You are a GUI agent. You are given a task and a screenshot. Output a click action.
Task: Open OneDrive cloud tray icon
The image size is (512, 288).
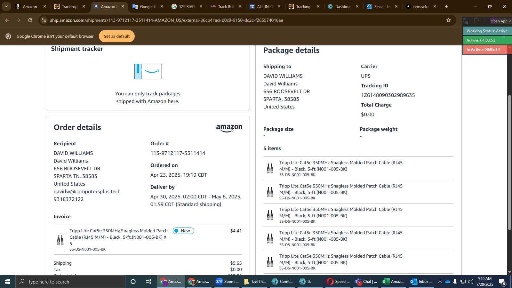(x=448, y=282)
